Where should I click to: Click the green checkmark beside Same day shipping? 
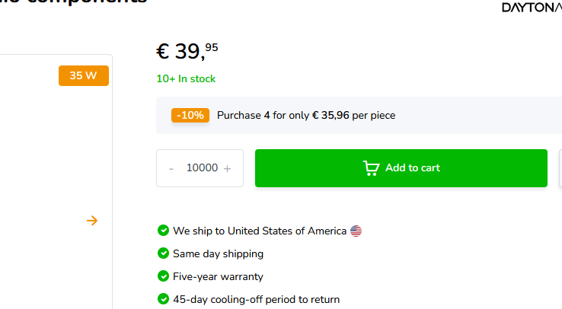click(x=163, y=253)
